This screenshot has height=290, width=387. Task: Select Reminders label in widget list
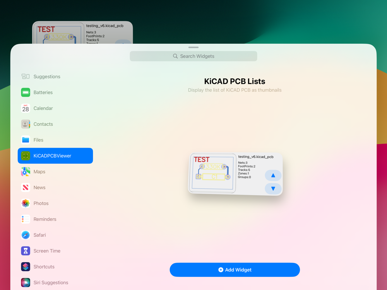click(x=45, y=219)
